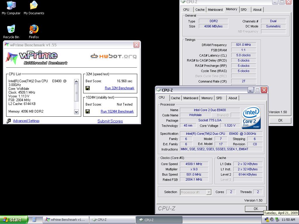Switch to Memory tab in front CPU-Z

(207, 98)
